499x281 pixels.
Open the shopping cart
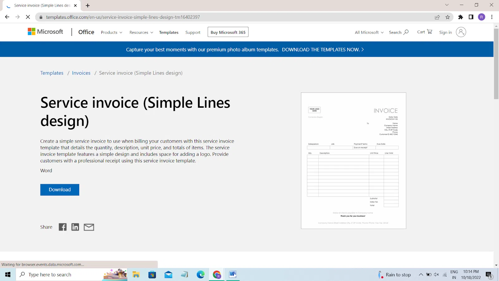(425, 32)
